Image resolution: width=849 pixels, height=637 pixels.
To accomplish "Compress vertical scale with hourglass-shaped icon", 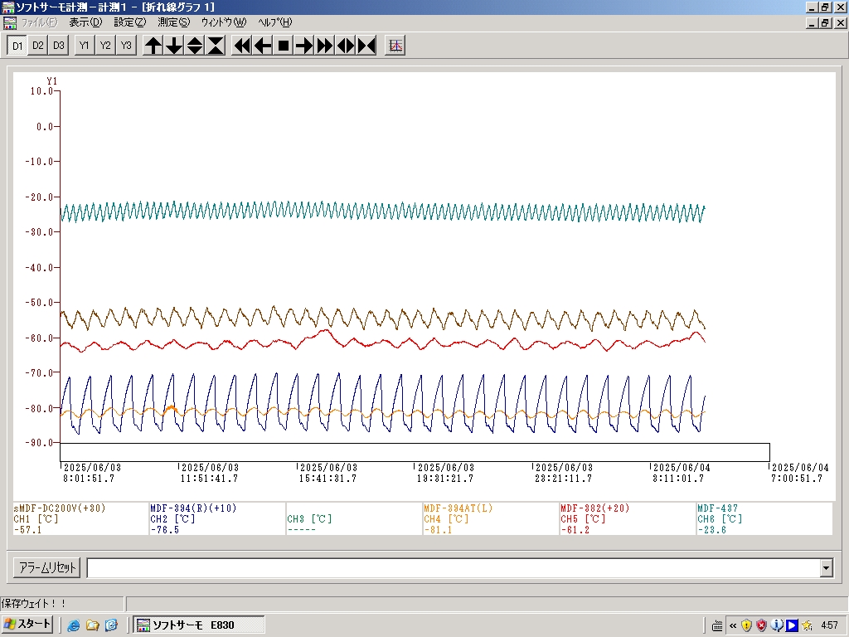I will click(216, 46).
